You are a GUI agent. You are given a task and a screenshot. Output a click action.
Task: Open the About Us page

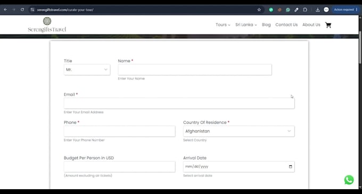pyautogui.click(x=311, y=24)
